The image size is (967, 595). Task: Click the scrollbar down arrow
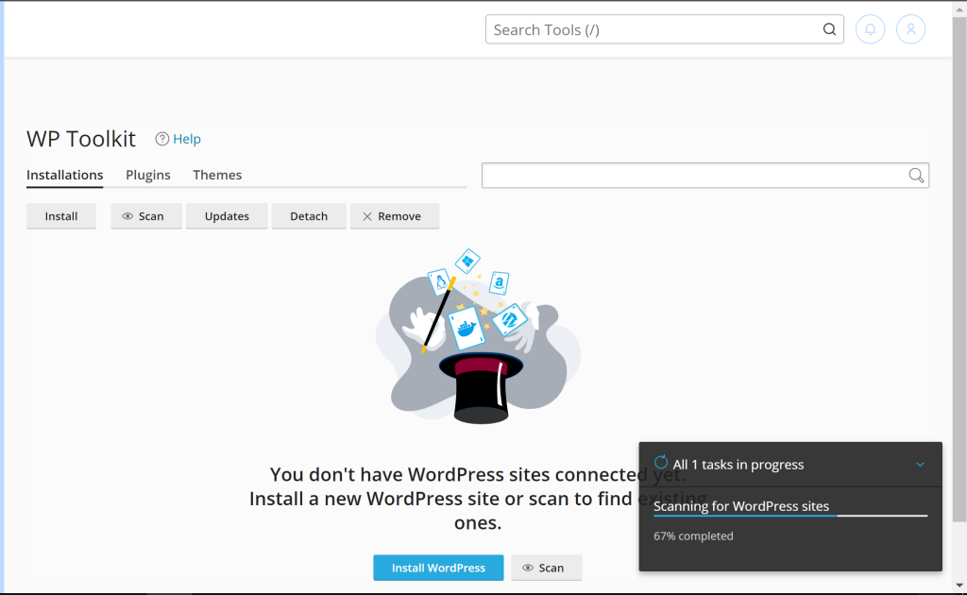959,586
